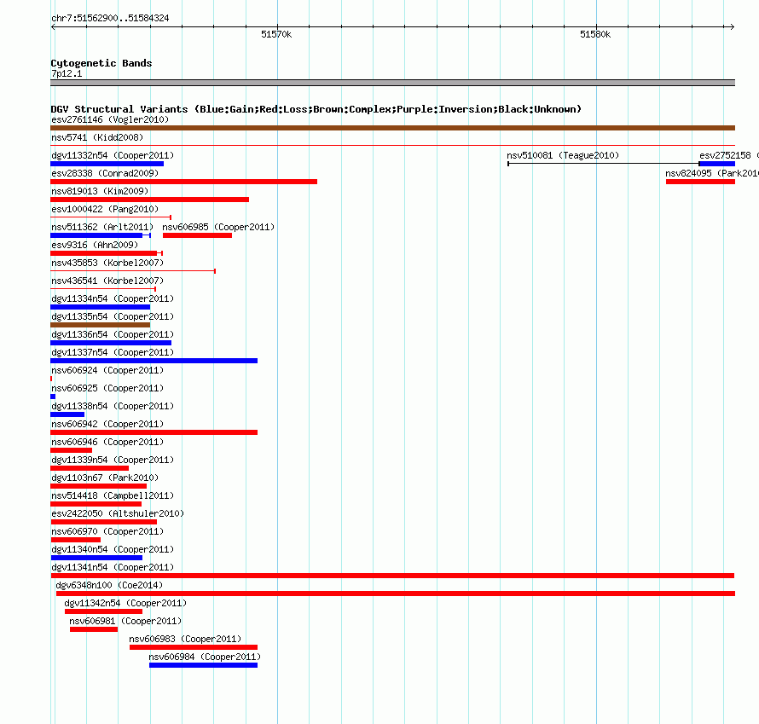
Task: Click the left arrow of the ruler
Action: pyautogui.click(x=53, y=27)
